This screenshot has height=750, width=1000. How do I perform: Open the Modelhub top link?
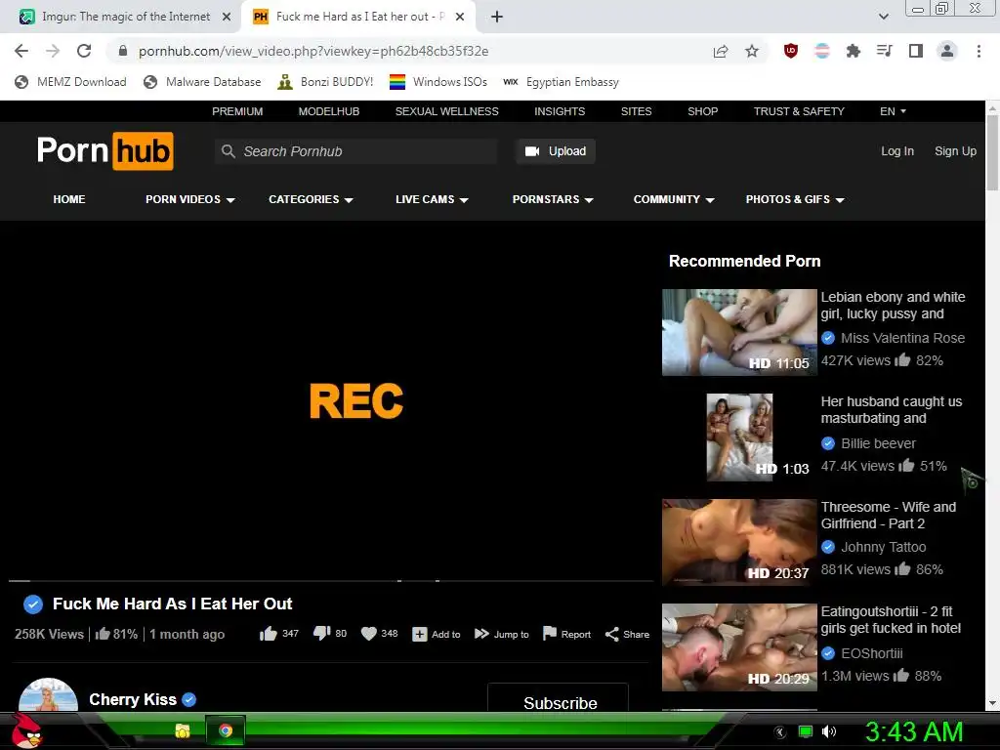pos(329,111)
